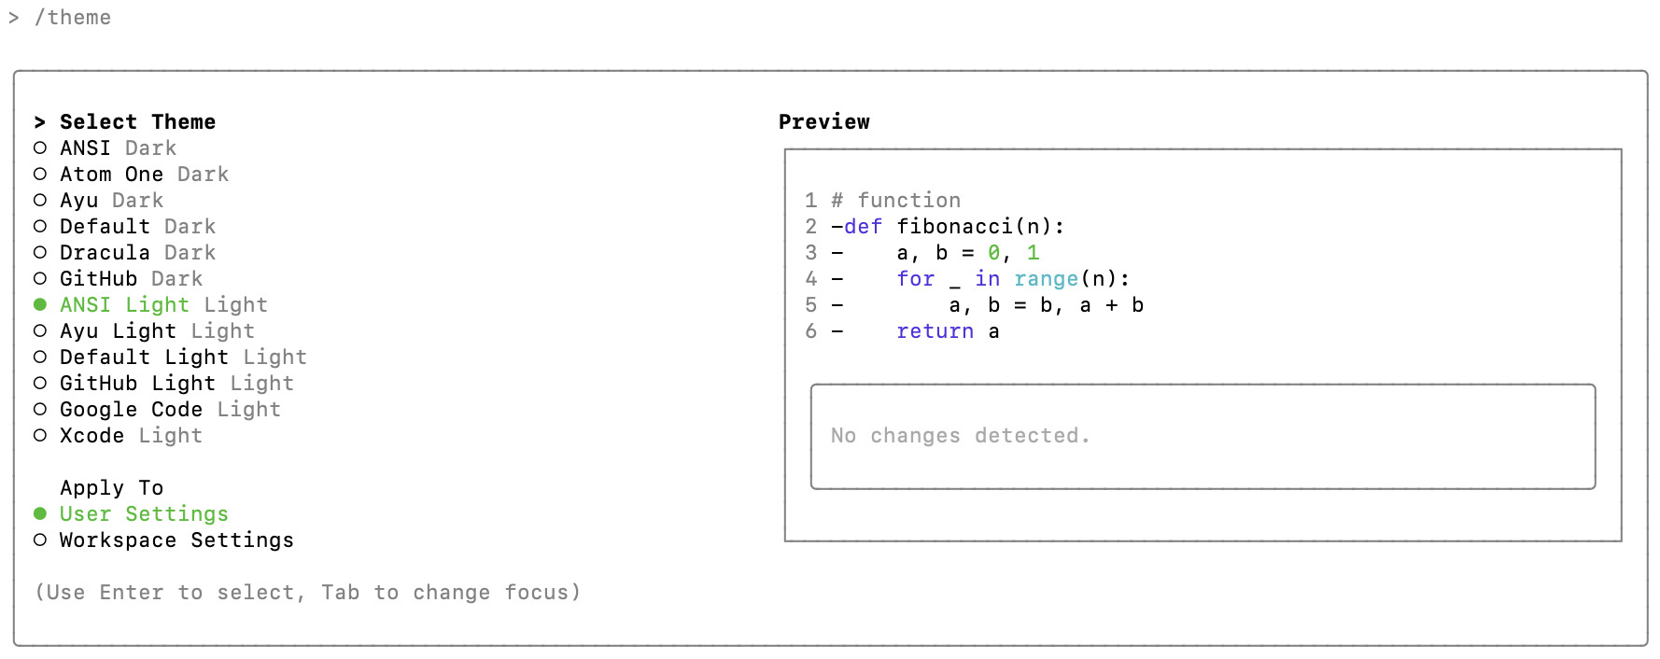This screenshot has width=1660, height=659.
Task: Click the 'No changes detected.' diff box
Action: pyautogui.click(x=1203, y=436)
